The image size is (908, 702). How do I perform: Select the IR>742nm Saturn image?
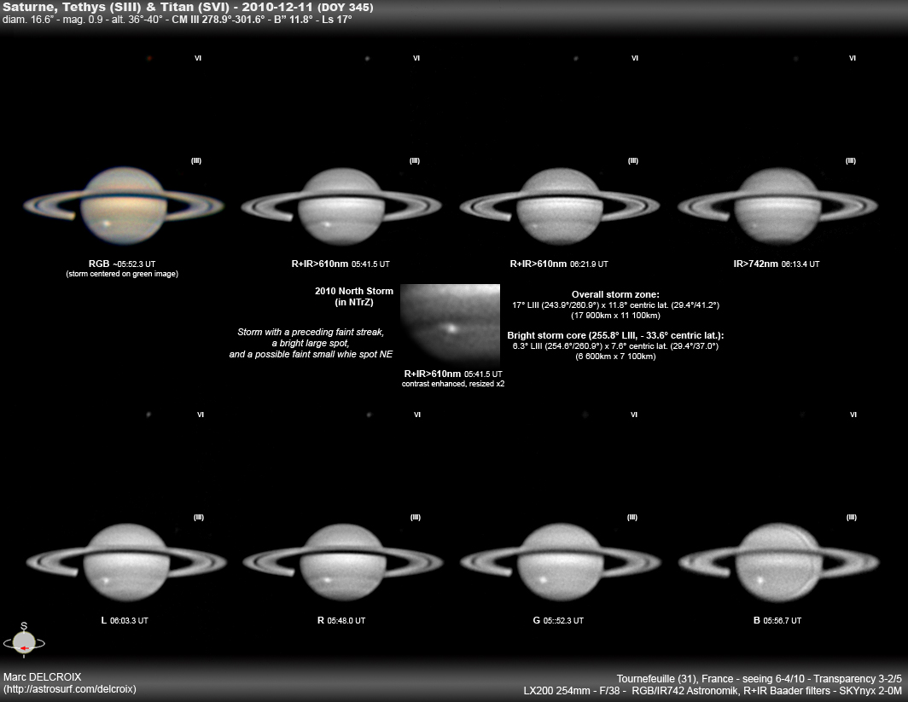[777, 206]
